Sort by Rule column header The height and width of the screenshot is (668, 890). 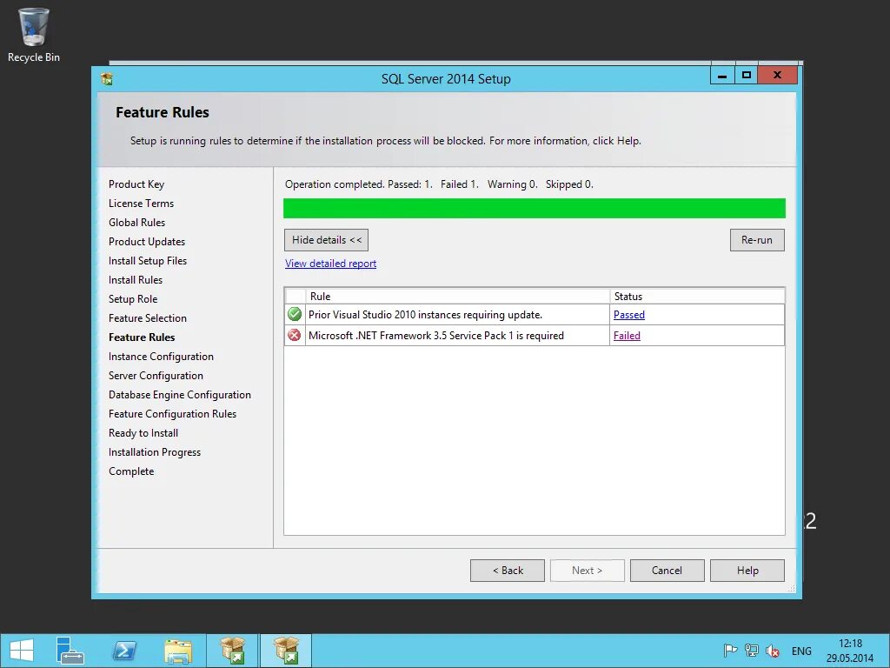[x=457, y=297]
